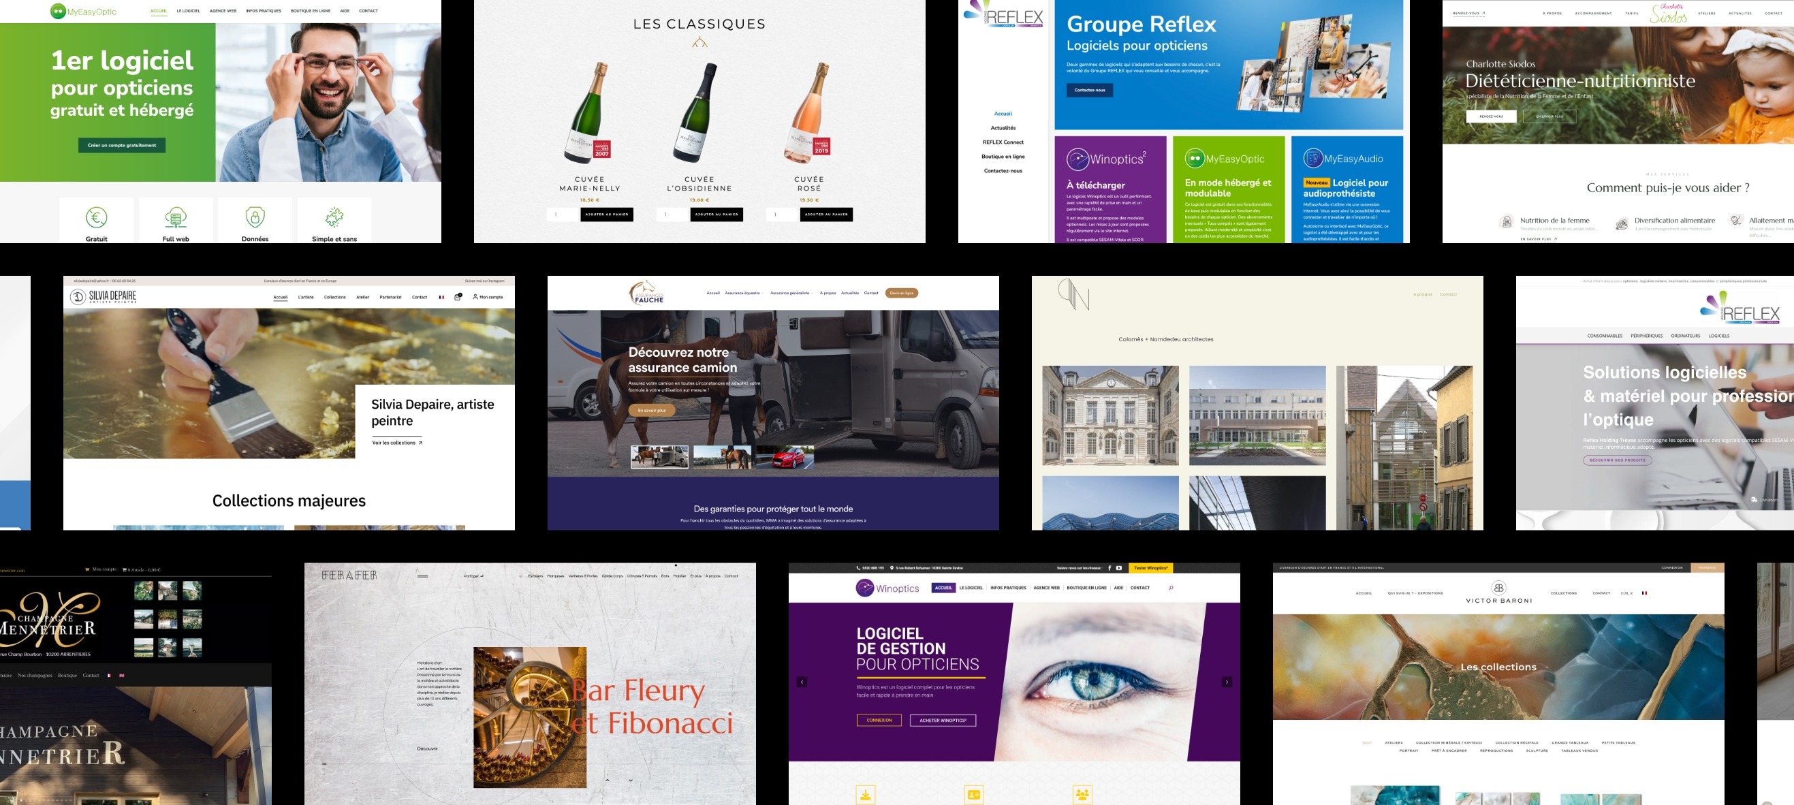Screen dimensions: 1794x805
Task: Click the 'RENDEZ-VOUS' button on Charlotte Siodos hero
Action: coord(1491,116)
